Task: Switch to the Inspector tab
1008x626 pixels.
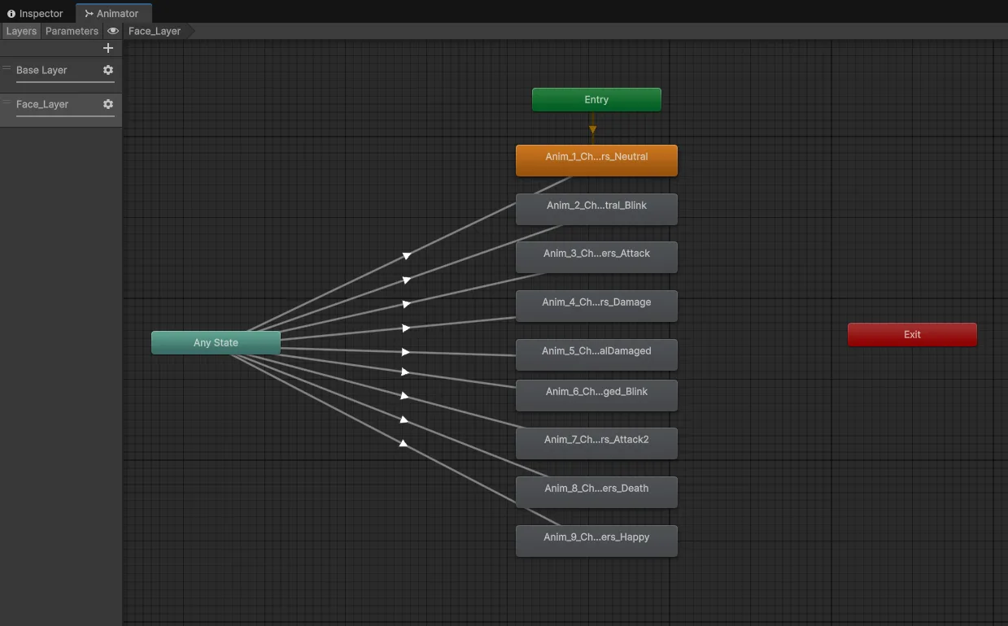Action: 35,13
